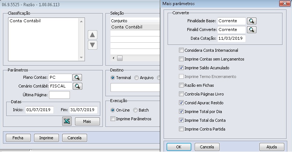Click the Imprime button
The image size is (292, 152).
46,138
